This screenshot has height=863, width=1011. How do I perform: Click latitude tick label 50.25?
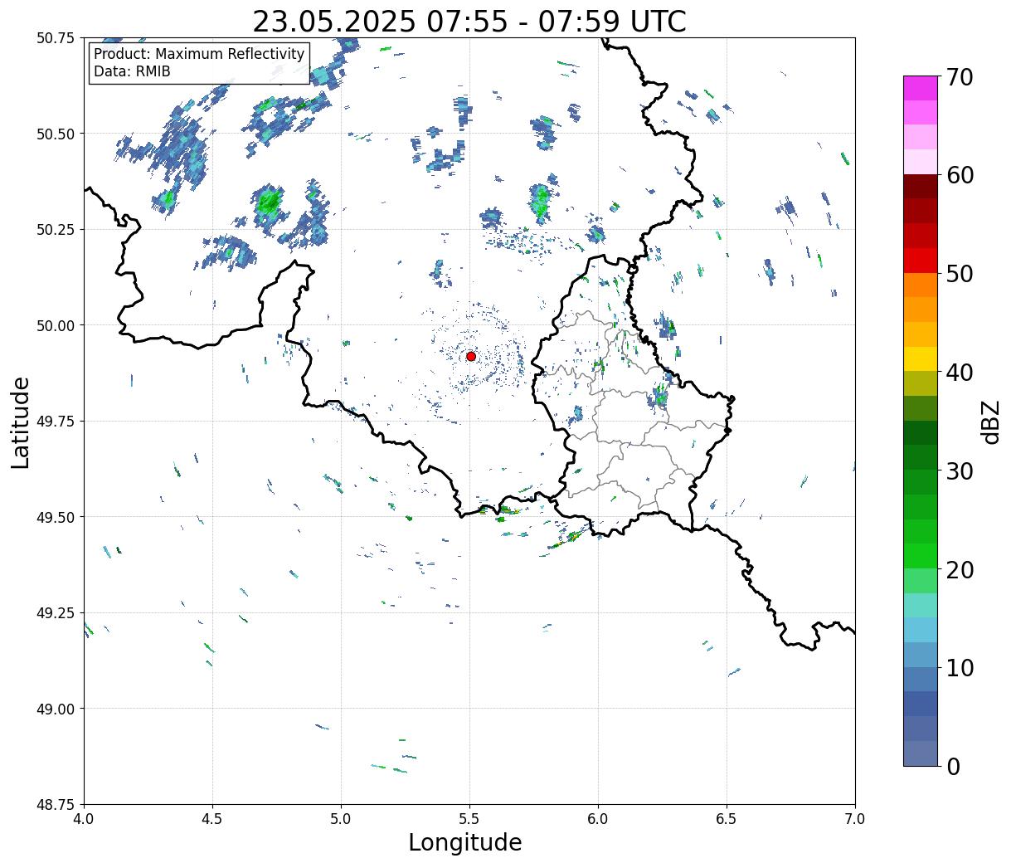[x=56, y=230]
